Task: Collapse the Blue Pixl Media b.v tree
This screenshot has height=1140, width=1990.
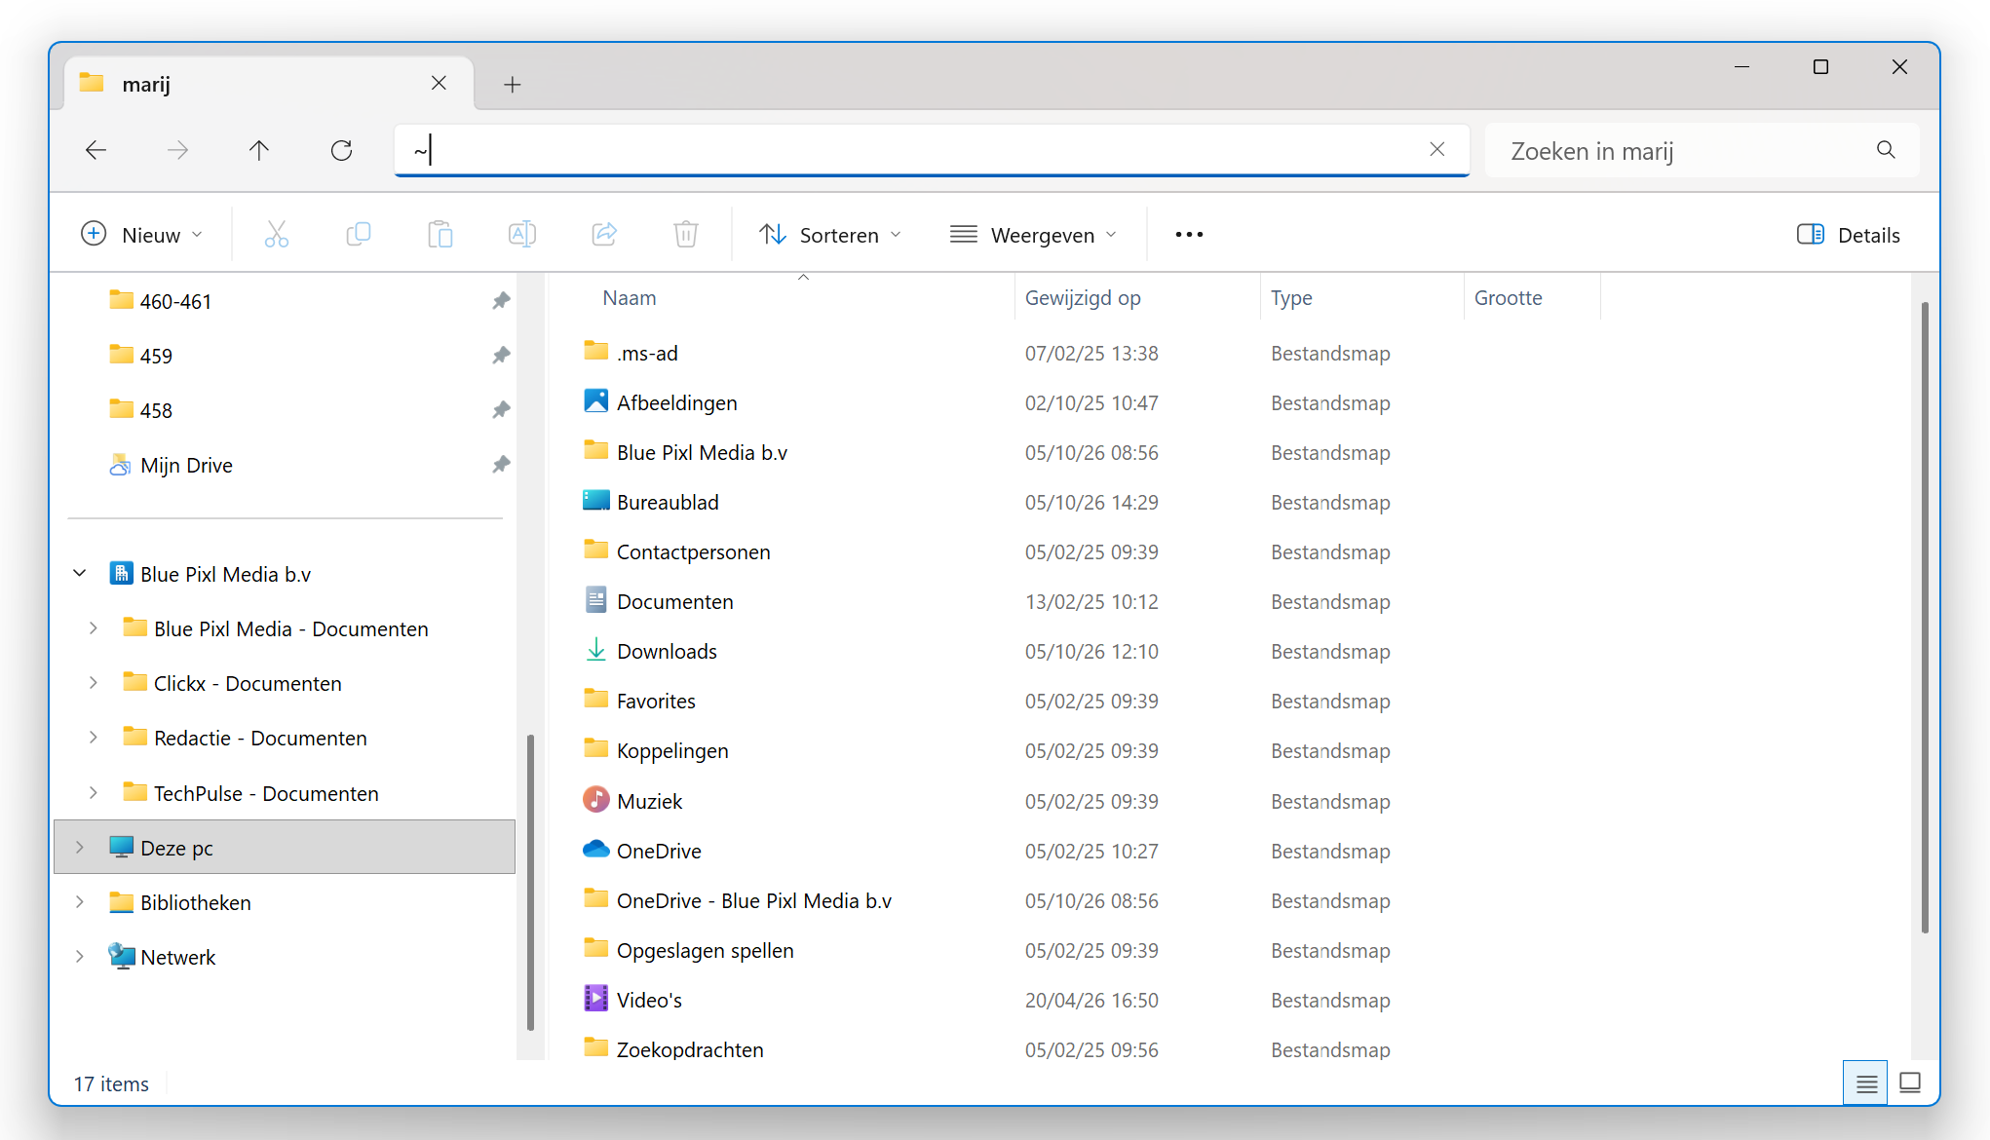Action: 80,574
